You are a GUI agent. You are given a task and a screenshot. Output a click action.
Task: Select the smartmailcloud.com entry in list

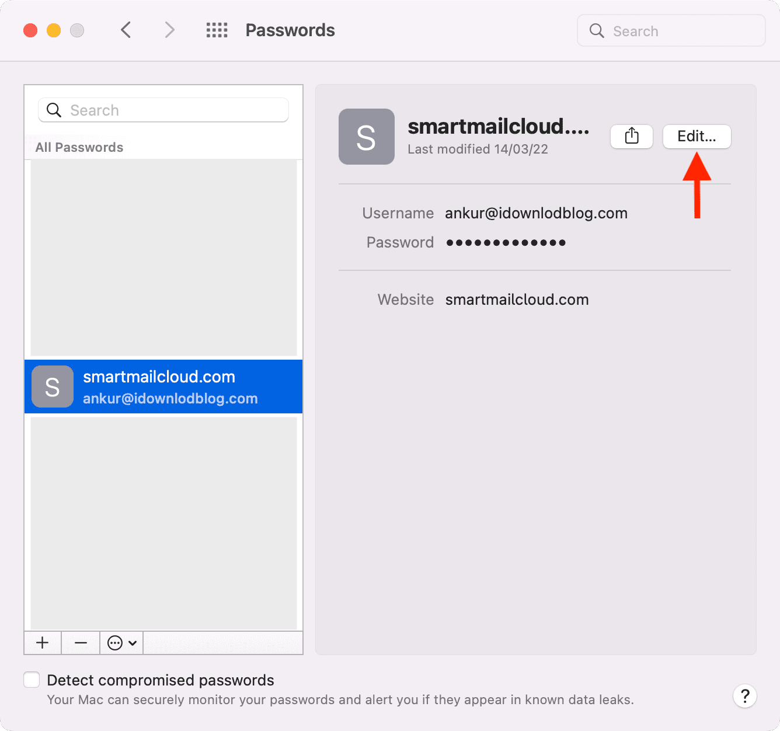click(x=163, y=387)
